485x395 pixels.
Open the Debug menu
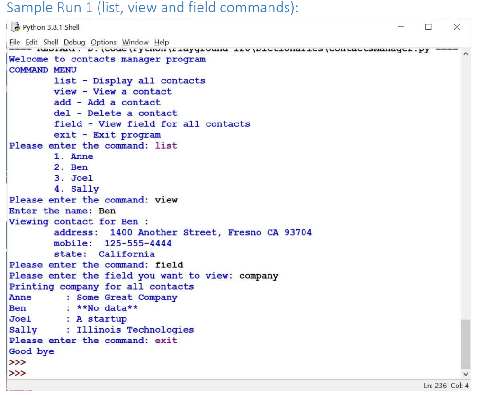point(74,42)
